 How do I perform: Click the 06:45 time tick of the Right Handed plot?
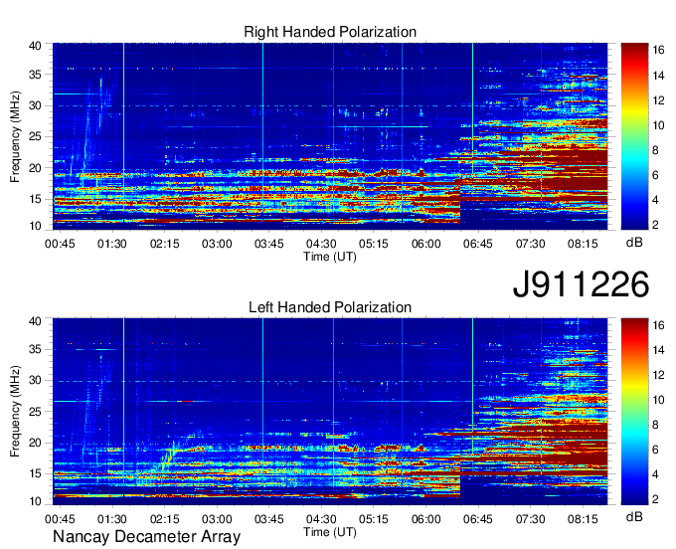[x=478, y=244]
